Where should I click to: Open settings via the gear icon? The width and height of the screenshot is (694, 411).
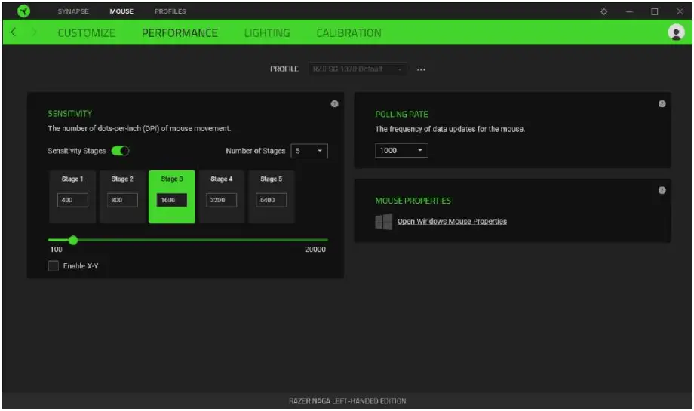(603, 11)
